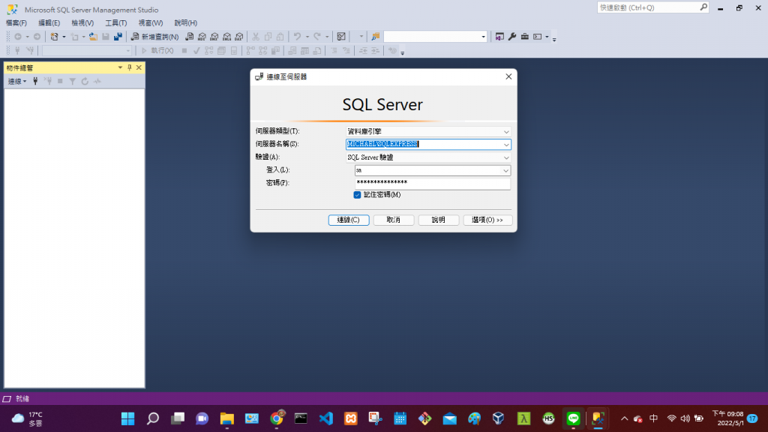Click the XMLA query icon
Viewport: 768px width, 432px height.
coord(226,37)
